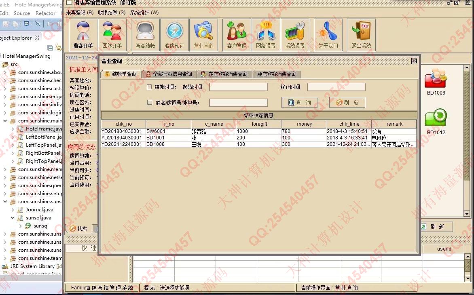
Task: Switch to 离店宾客消费查询 tab
Action: [x=276, y=74]
